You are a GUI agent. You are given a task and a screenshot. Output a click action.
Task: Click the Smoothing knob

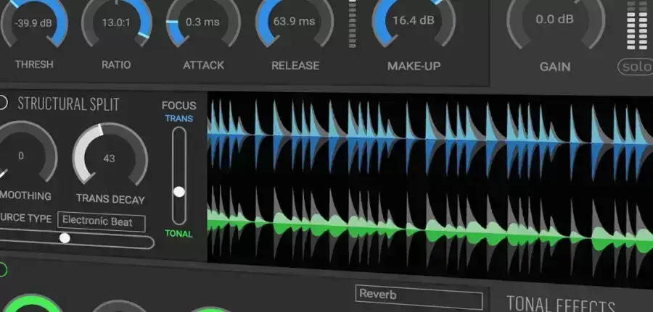click(x=22, y=156)
